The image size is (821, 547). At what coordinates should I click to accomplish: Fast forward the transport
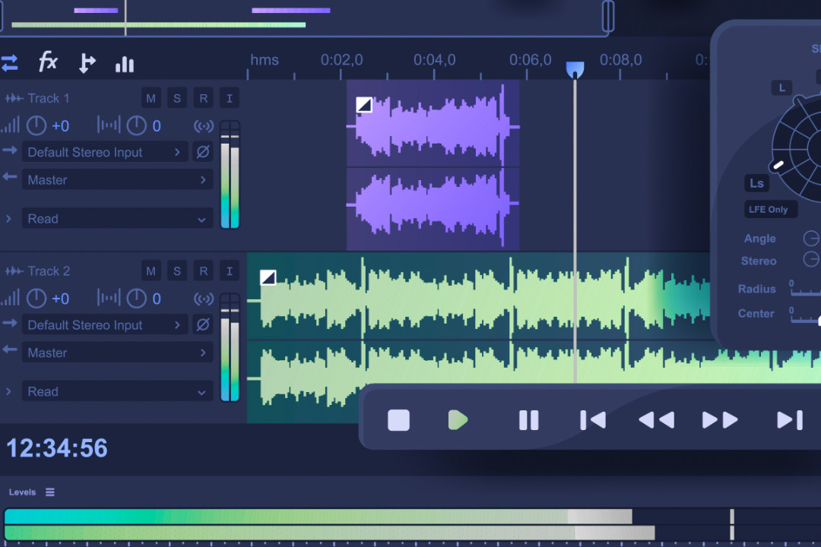click(x=719, y=420)
